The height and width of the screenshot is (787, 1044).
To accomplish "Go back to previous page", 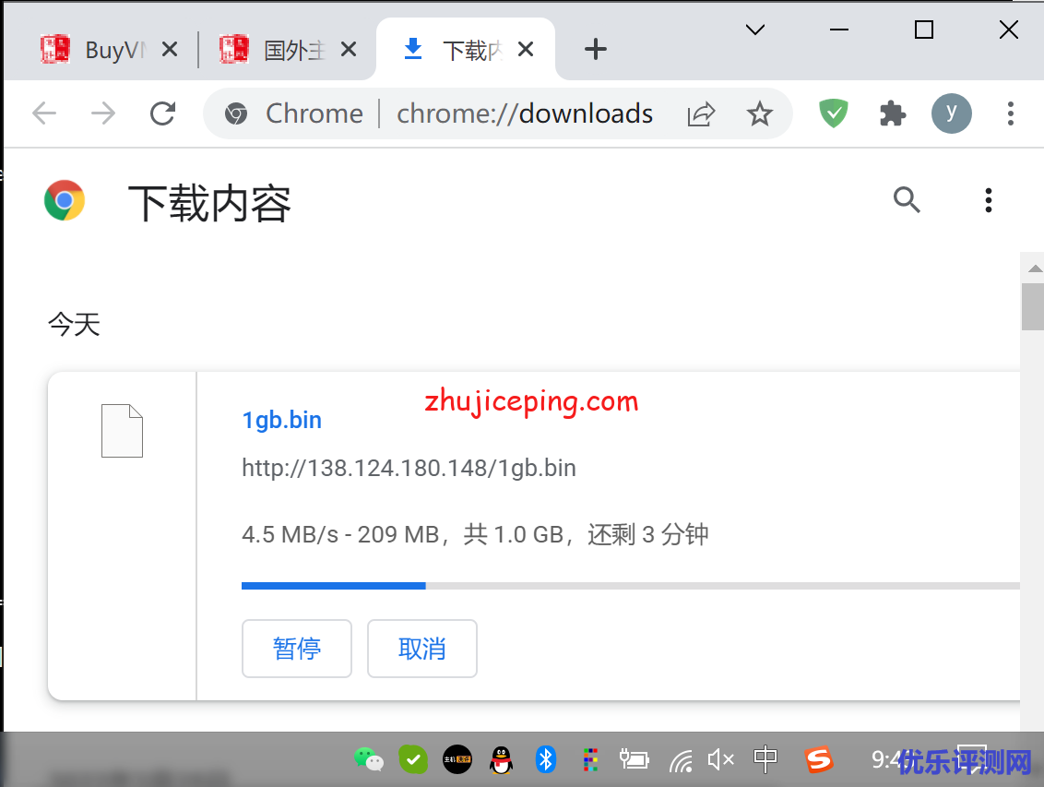I will click(x=44, y=113).
